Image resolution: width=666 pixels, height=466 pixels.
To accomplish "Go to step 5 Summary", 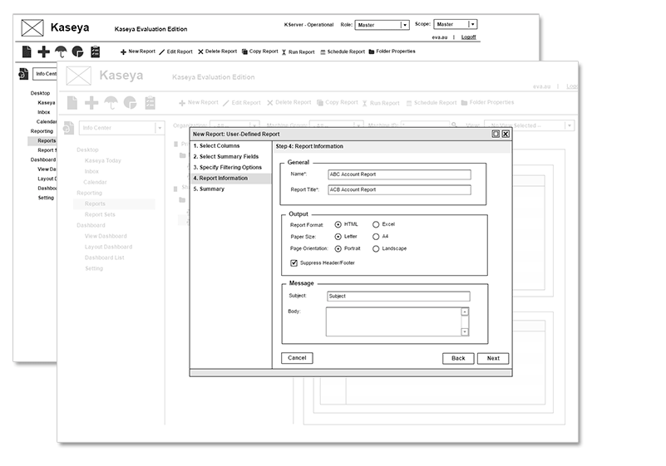I will pyautogui.click(x=209, y=189).
